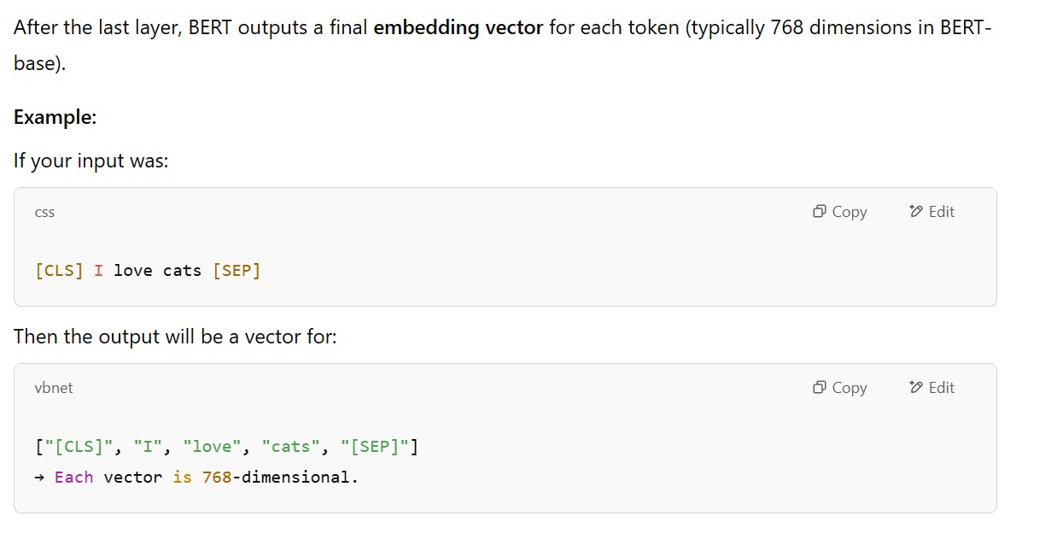Image resolution: width=1057 pixels, height=551 pixels.
Task: Click the words love cats in the css code
Action: 157,271
